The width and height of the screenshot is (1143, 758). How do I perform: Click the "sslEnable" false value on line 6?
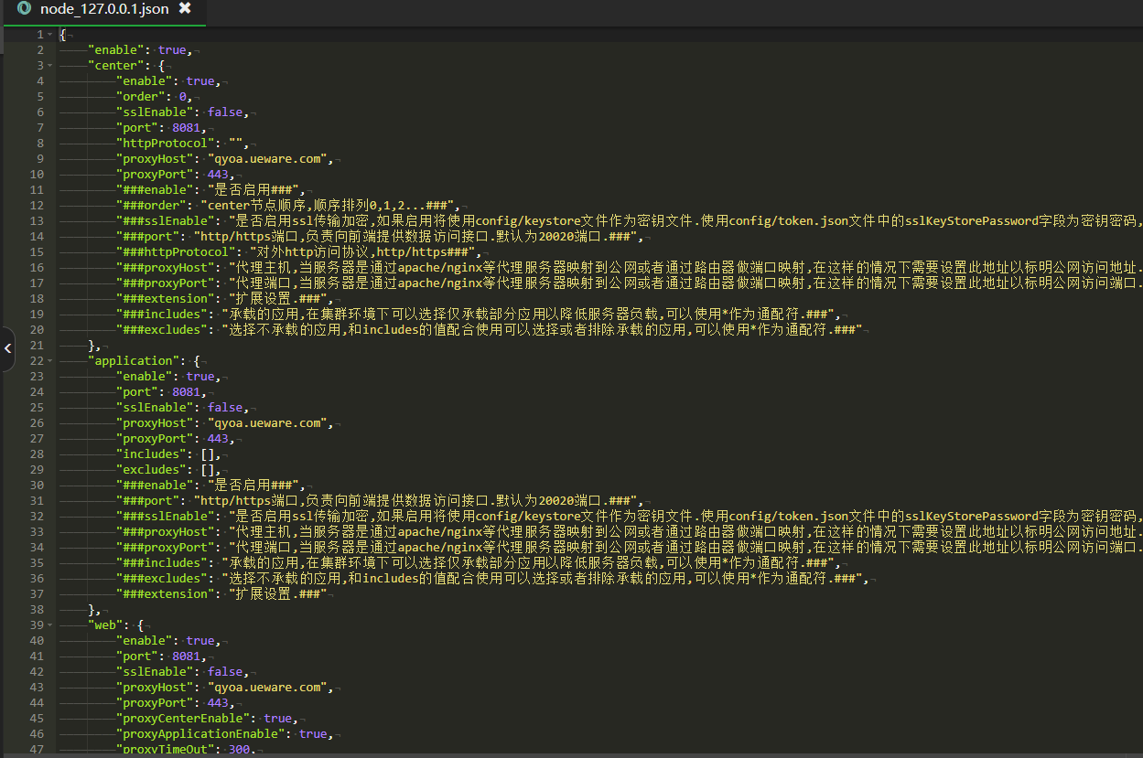coord(225,112)
